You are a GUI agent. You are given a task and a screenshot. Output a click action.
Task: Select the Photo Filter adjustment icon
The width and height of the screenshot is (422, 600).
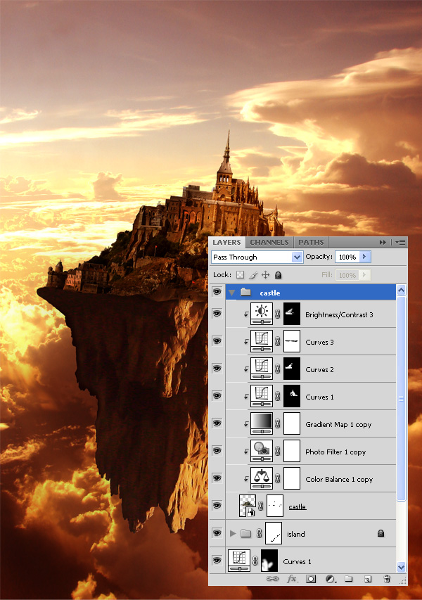(262, 451)
